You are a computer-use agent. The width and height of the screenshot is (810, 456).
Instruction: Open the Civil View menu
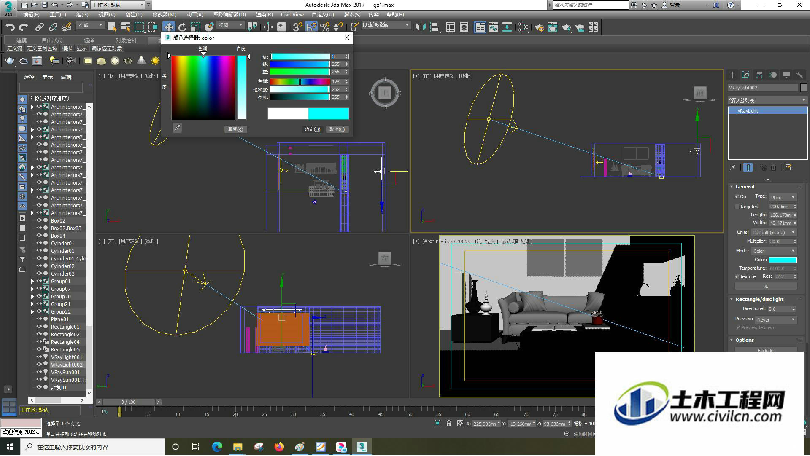[x=292, y=14]
